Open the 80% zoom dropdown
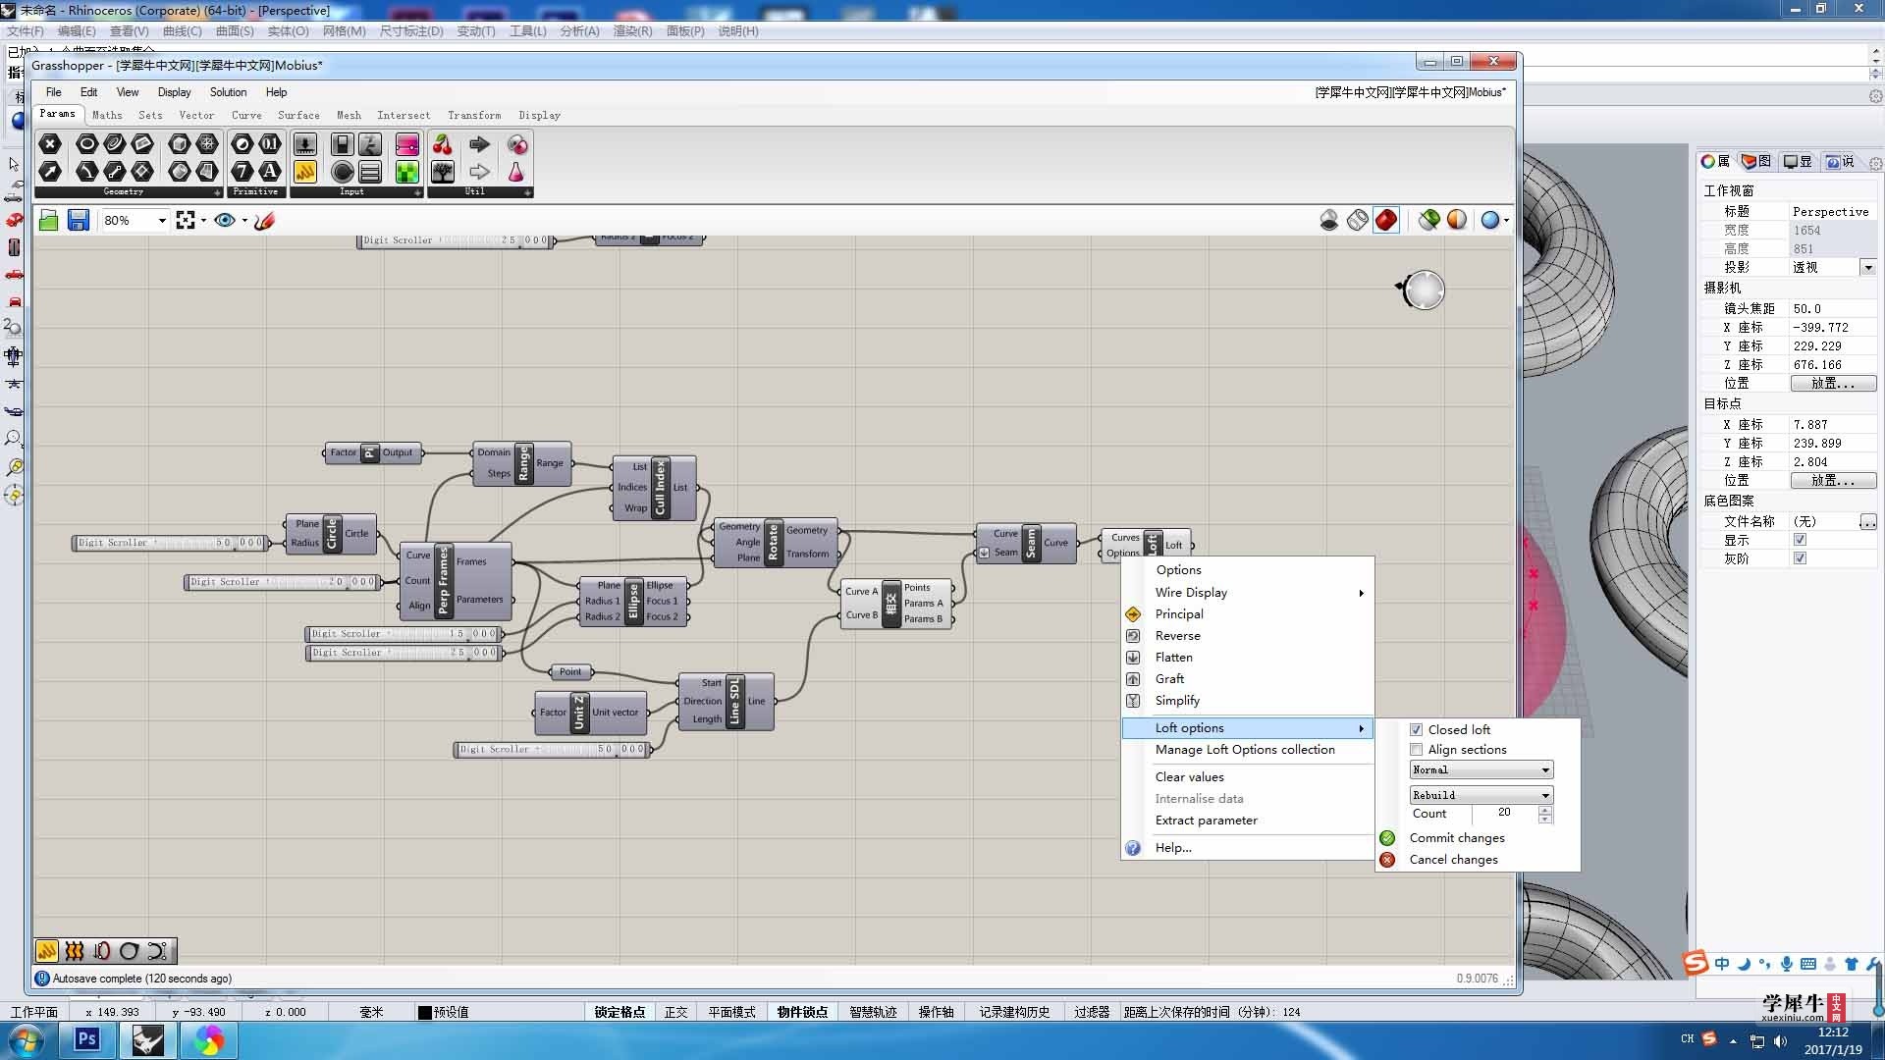Viewport: 1885px width, 1060px height. pyautogui.click(x=162, y=220)
